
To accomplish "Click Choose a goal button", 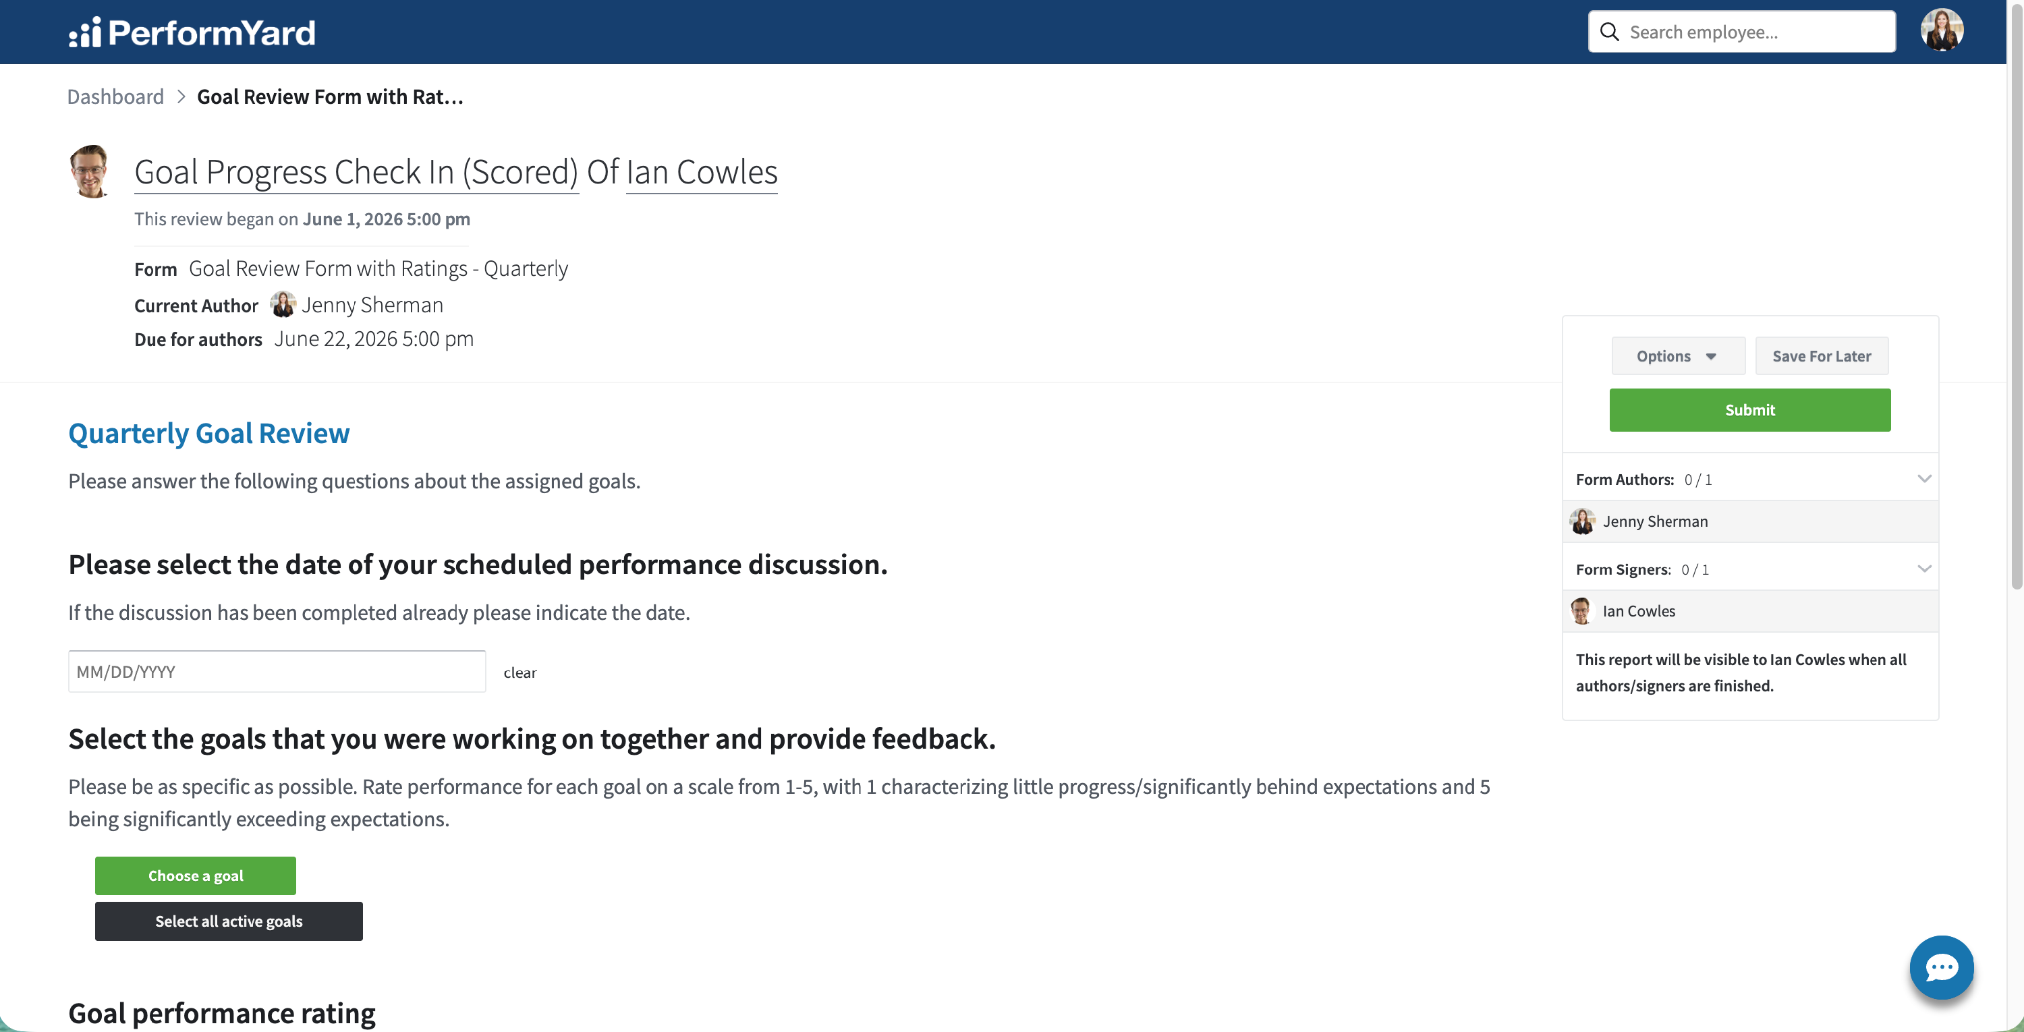I will tap(196, 876).
